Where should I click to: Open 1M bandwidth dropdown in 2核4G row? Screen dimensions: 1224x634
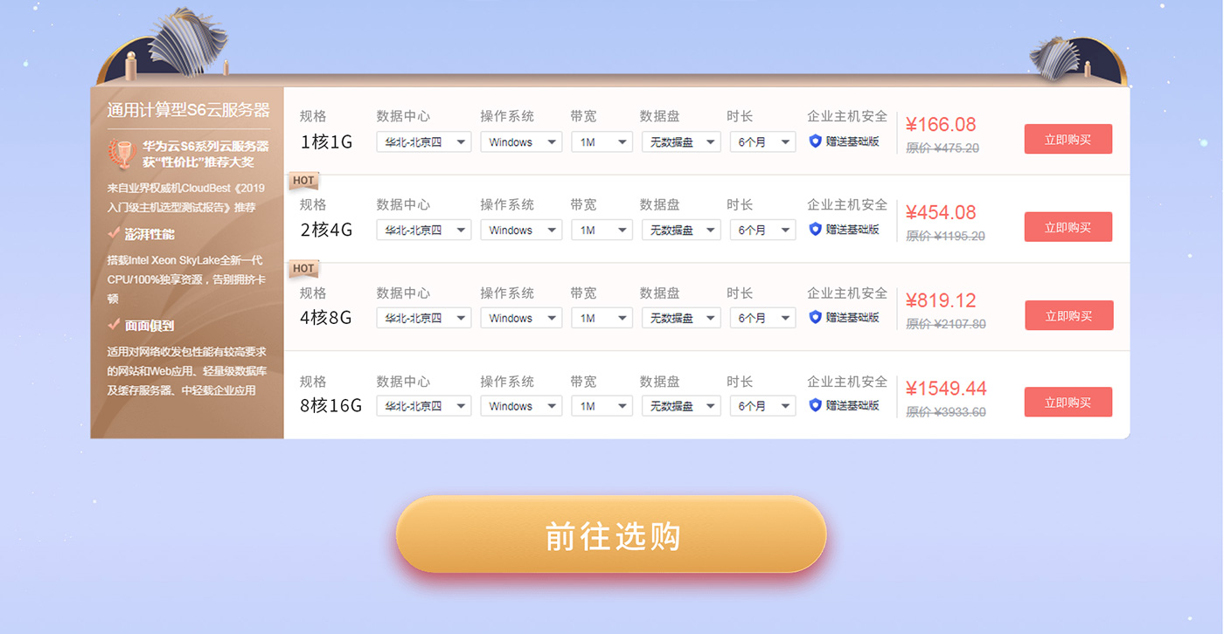[x=602, y=230]
